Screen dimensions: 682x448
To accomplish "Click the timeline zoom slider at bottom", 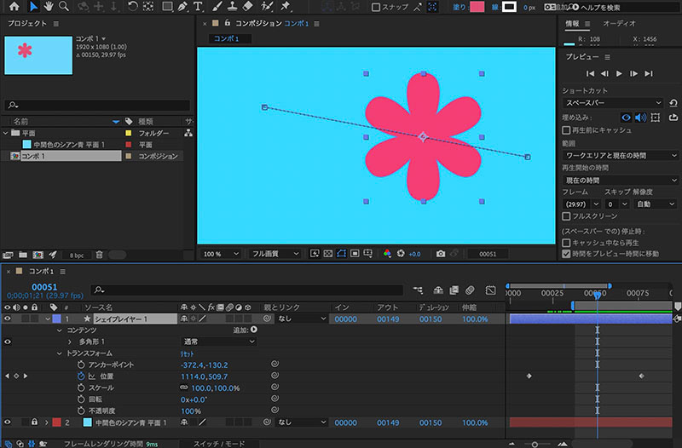I will (535, 444).
